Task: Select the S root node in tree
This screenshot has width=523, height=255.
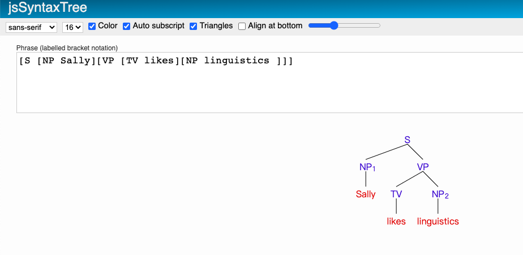Action: (408, 140)
